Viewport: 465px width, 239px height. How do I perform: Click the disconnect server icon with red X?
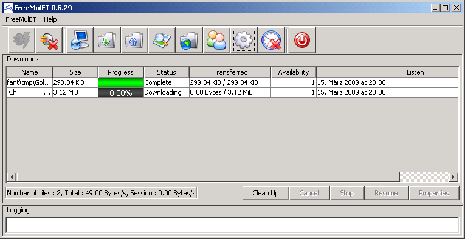coord(49,40)
